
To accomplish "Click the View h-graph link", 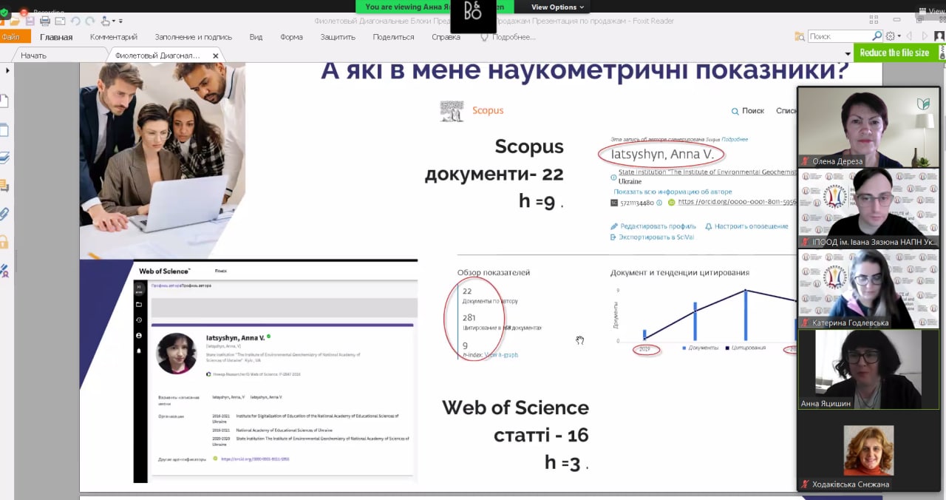I will click(501, 355).
